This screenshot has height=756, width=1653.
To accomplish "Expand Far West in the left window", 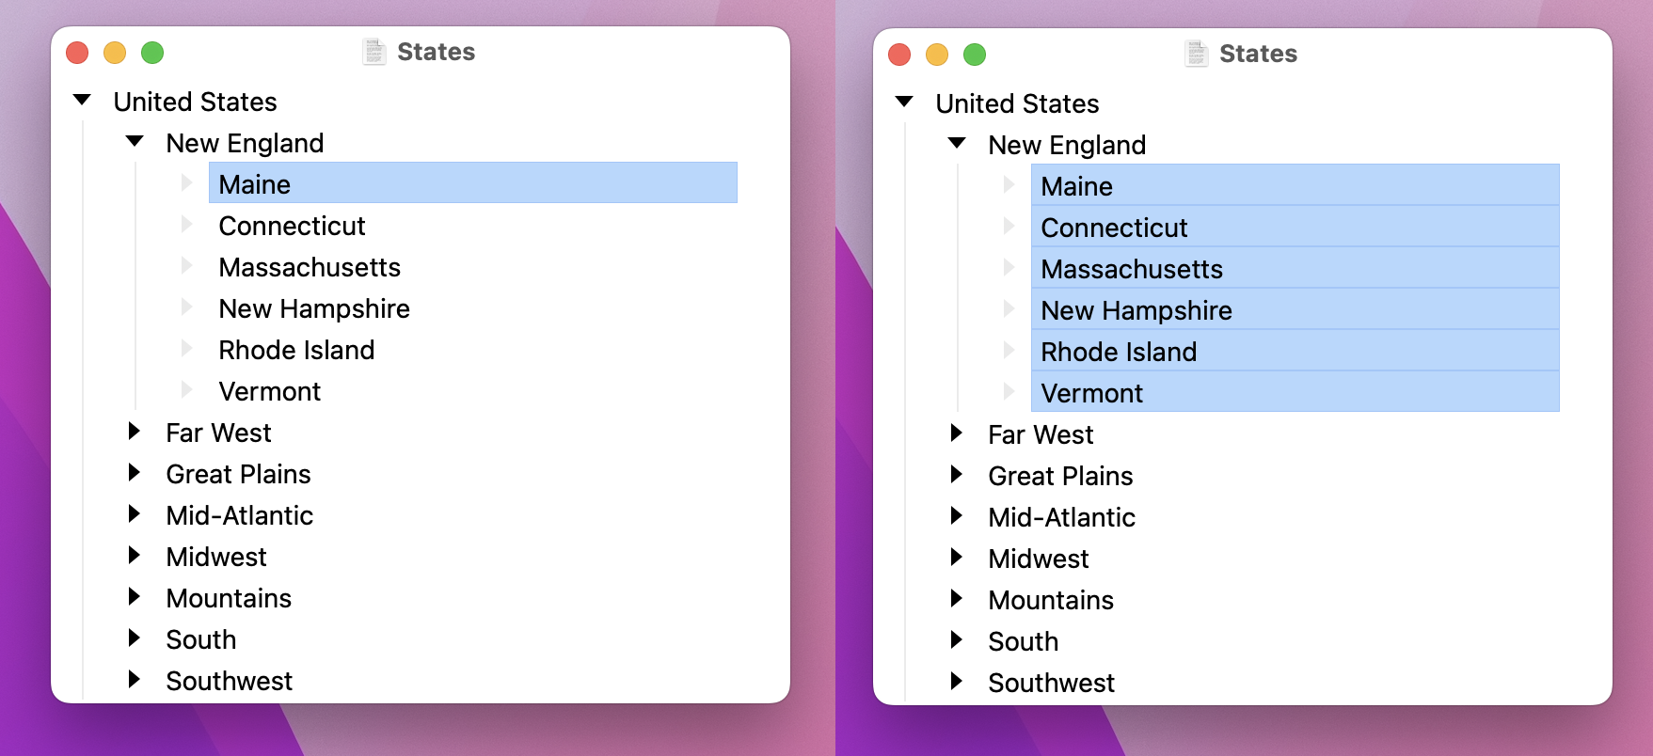I will pyautogui.click(x=135, y=432).
